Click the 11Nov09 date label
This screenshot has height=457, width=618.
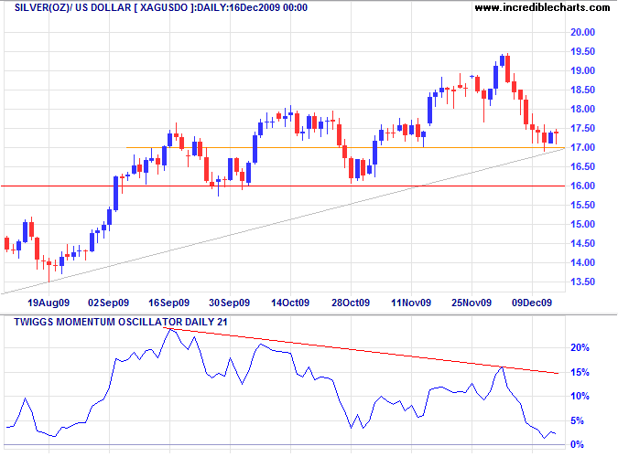411,303
